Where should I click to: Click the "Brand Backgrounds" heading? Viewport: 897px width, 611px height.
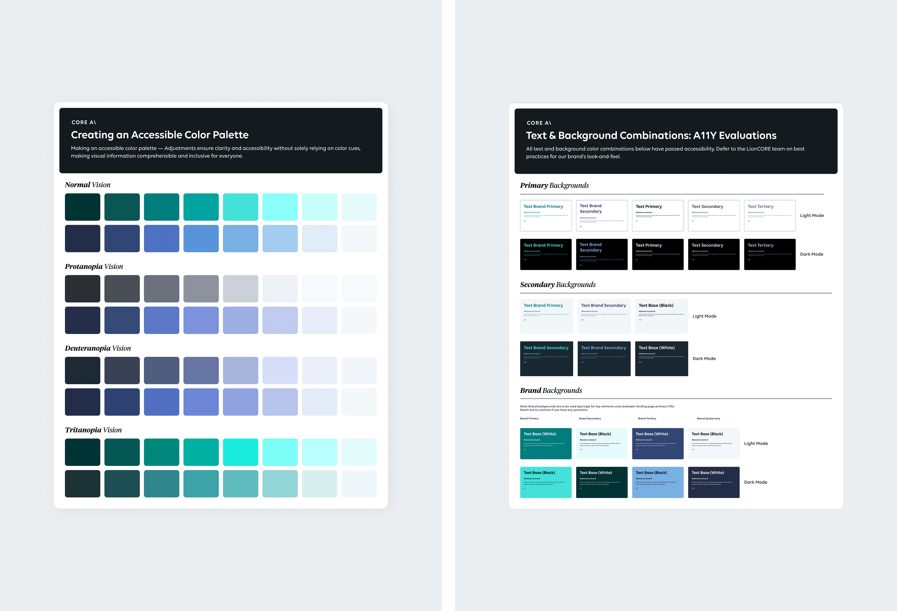pyautogui.click(x=551, y=391)
